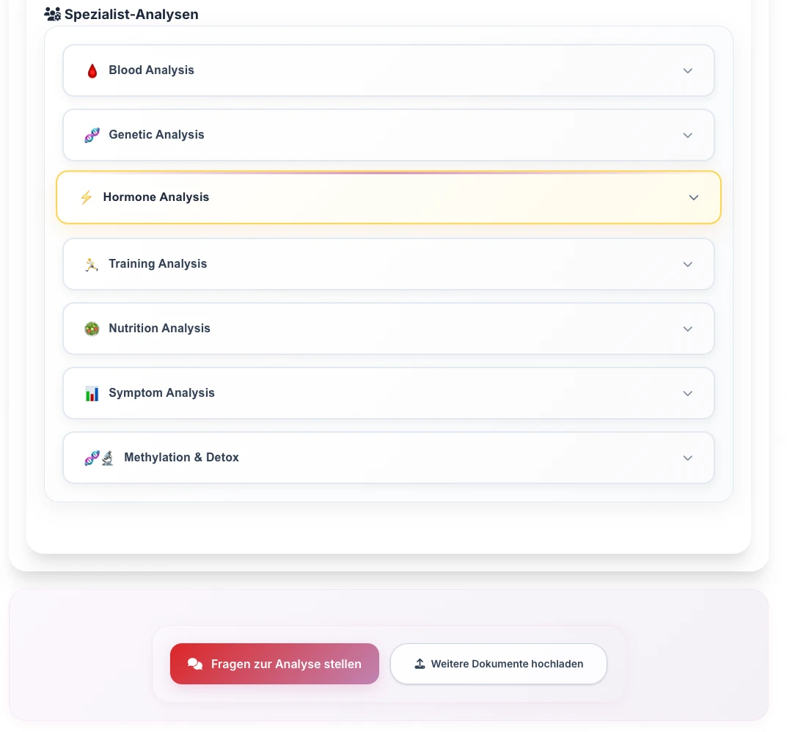Expand Methylation & Detox chevron
This screenshot has width=787, height=732.
tap(688, 458)
